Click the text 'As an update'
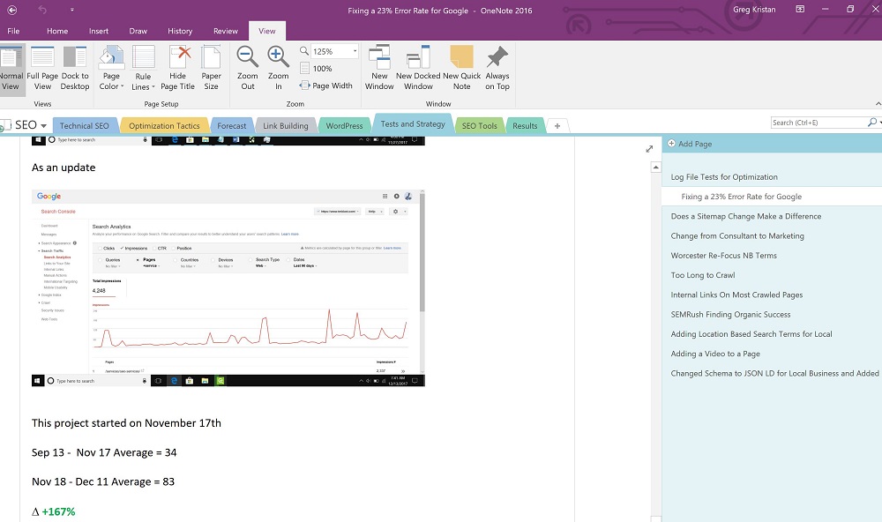This screenshot has height=522, width=882. tap(64, 168)
